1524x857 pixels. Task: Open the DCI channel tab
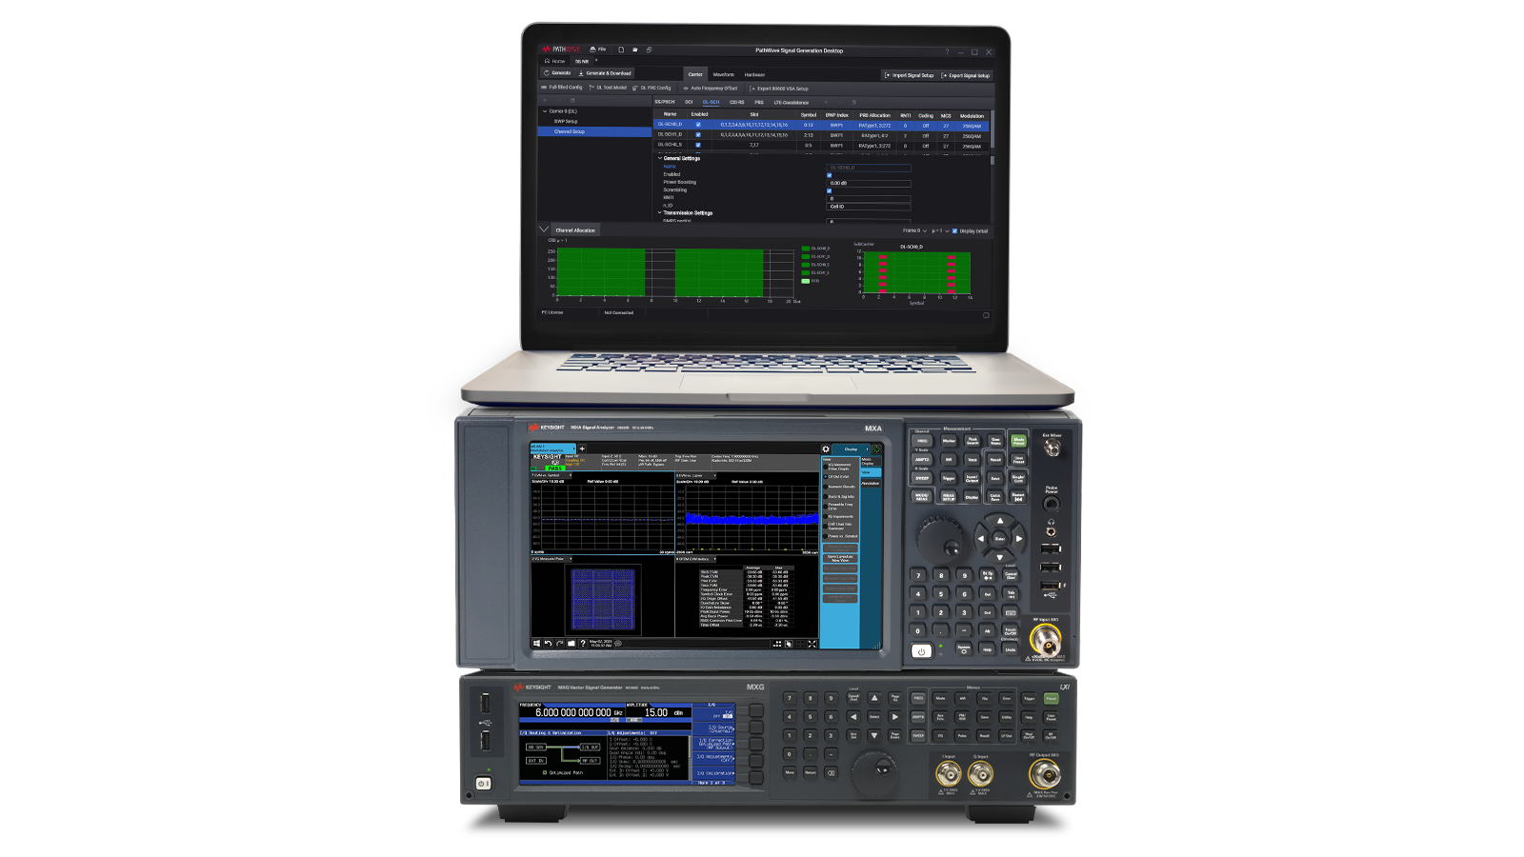[689, 102]
